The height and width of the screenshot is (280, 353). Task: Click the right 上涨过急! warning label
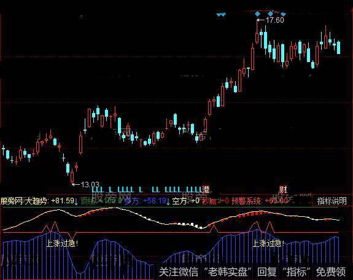click(x=268, y=244)
